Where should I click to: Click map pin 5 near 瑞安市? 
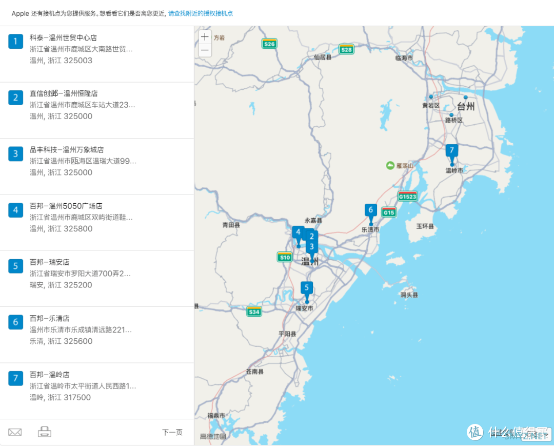tap(307, 288)
